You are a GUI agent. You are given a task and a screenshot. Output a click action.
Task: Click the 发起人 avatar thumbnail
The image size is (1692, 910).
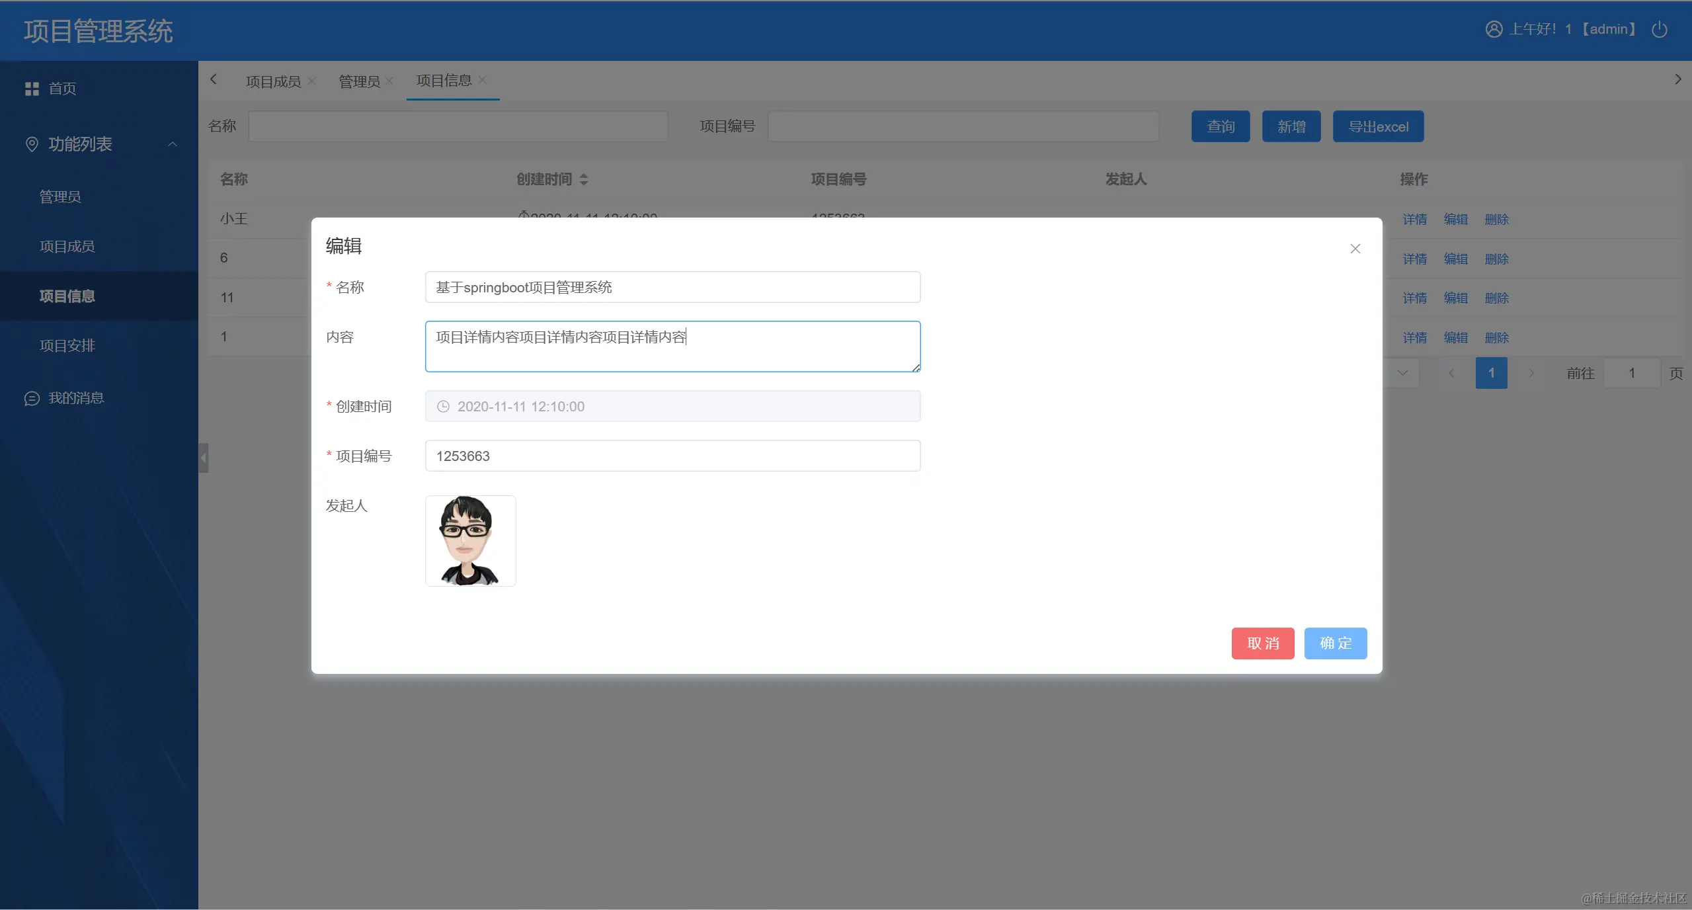(x=470, y=541)
